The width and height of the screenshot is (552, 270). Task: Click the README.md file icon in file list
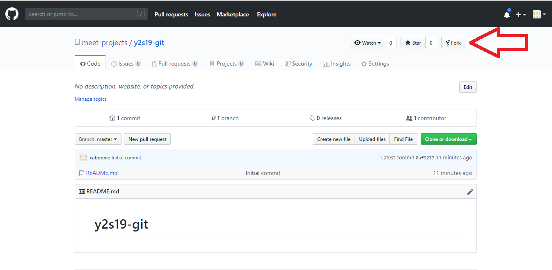(x=81, y=173)
